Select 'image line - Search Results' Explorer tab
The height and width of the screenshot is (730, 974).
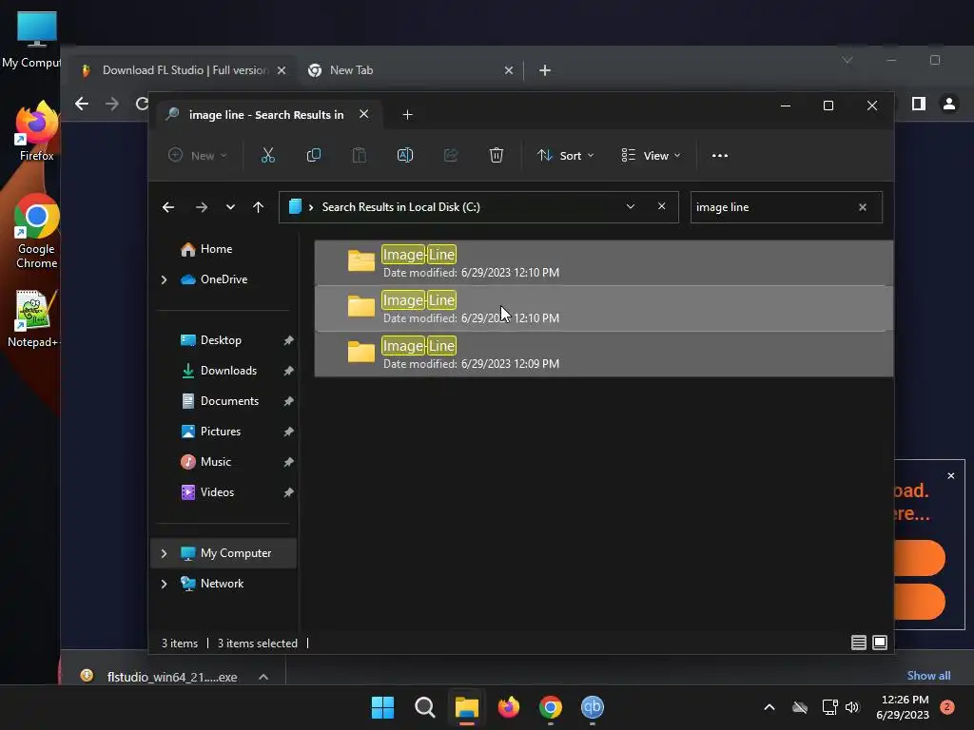266,115
